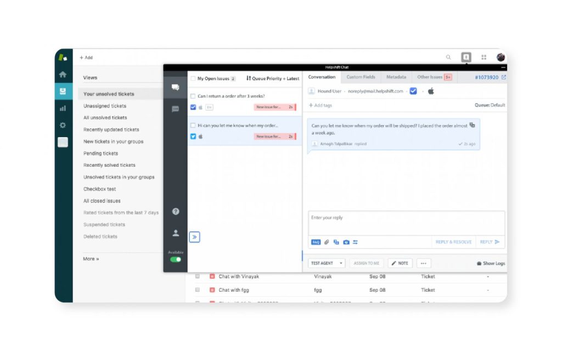Open the user avatar profile menu
The image size is (562, 351).
point(501,57)
